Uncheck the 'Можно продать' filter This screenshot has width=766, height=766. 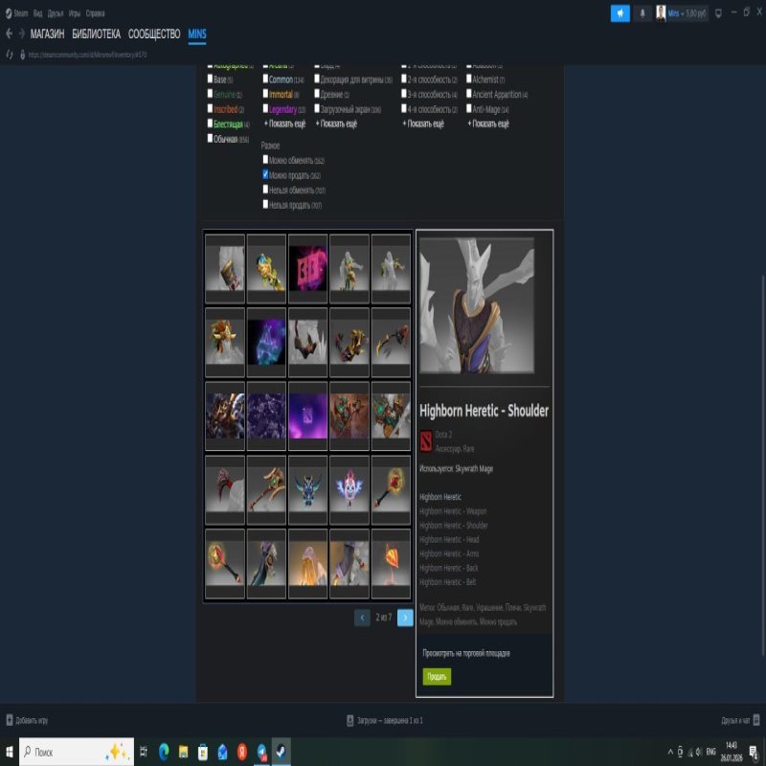pos(265,175)
